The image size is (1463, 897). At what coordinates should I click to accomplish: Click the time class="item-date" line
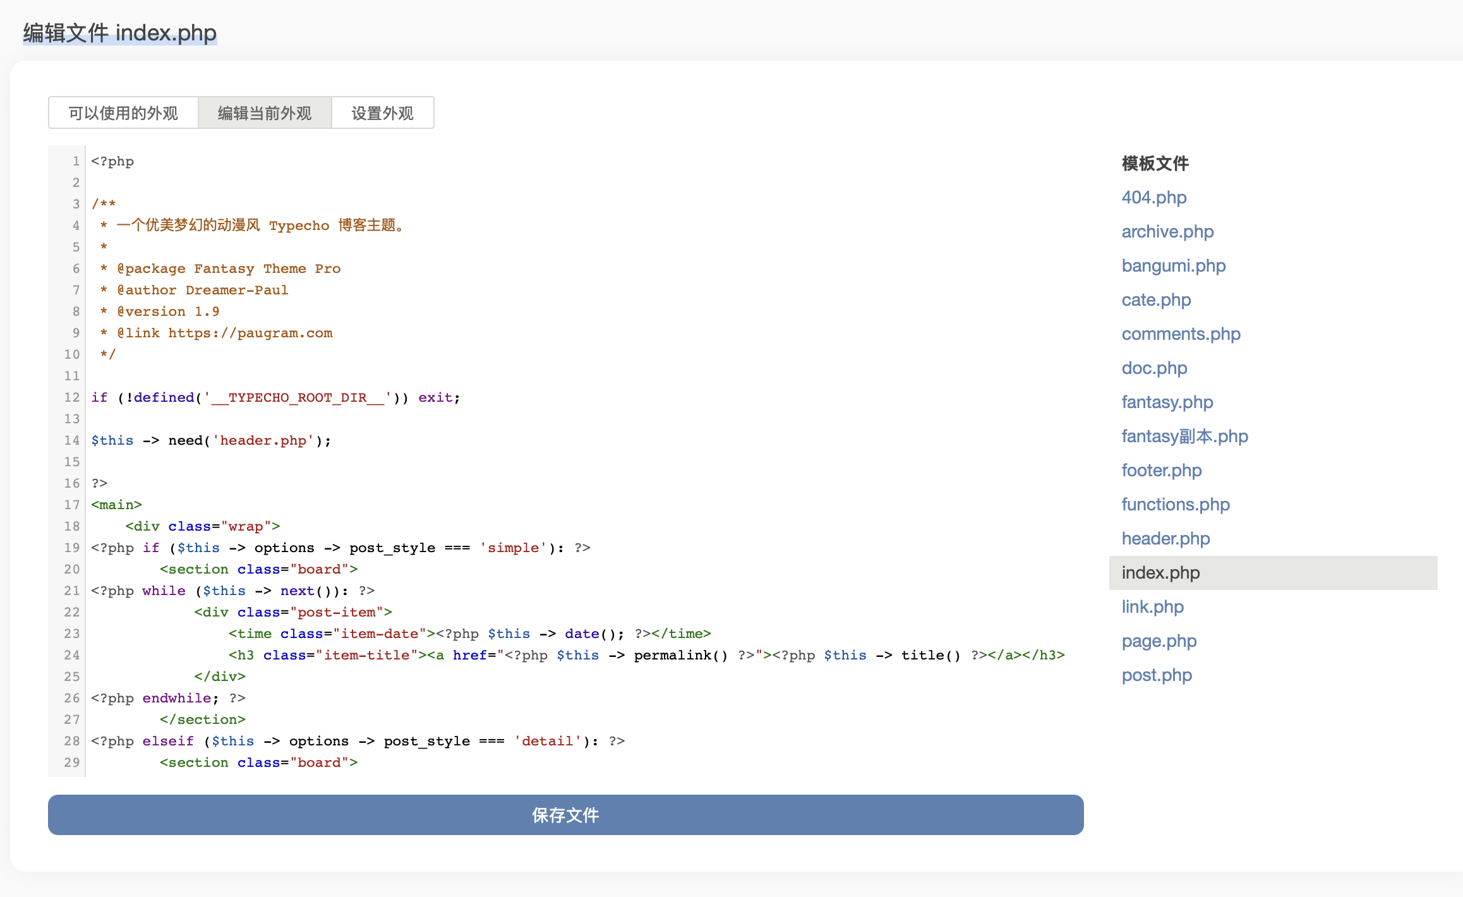tap(470, 634)
